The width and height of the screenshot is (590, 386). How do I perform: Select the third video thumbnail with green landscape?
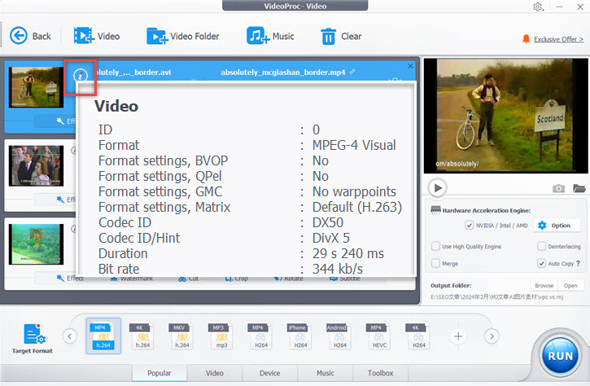coord(36,244)
